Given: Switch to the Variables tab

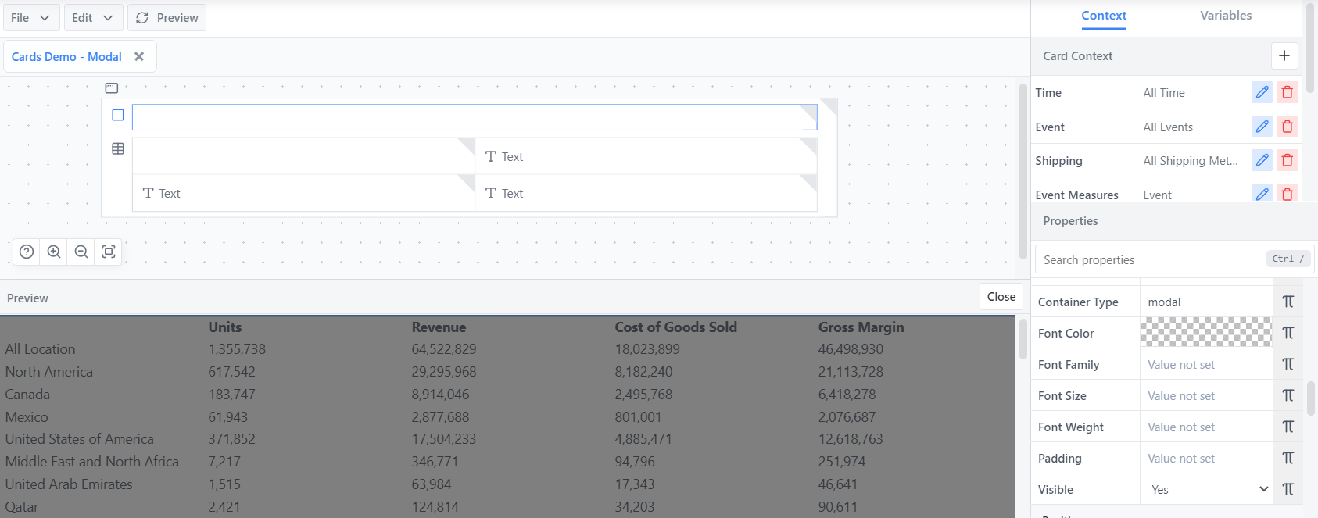Looking at the screenshot, I should (1225, 16).
